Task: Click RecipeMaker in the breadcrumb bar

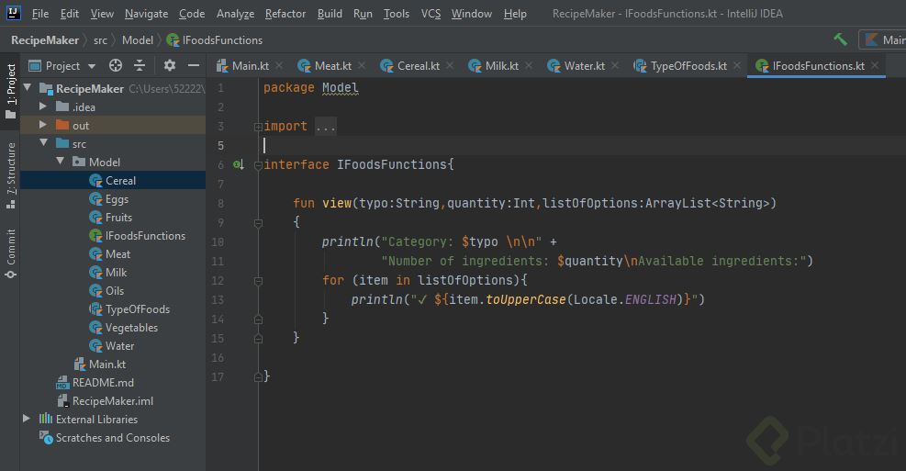Action: 45,39
